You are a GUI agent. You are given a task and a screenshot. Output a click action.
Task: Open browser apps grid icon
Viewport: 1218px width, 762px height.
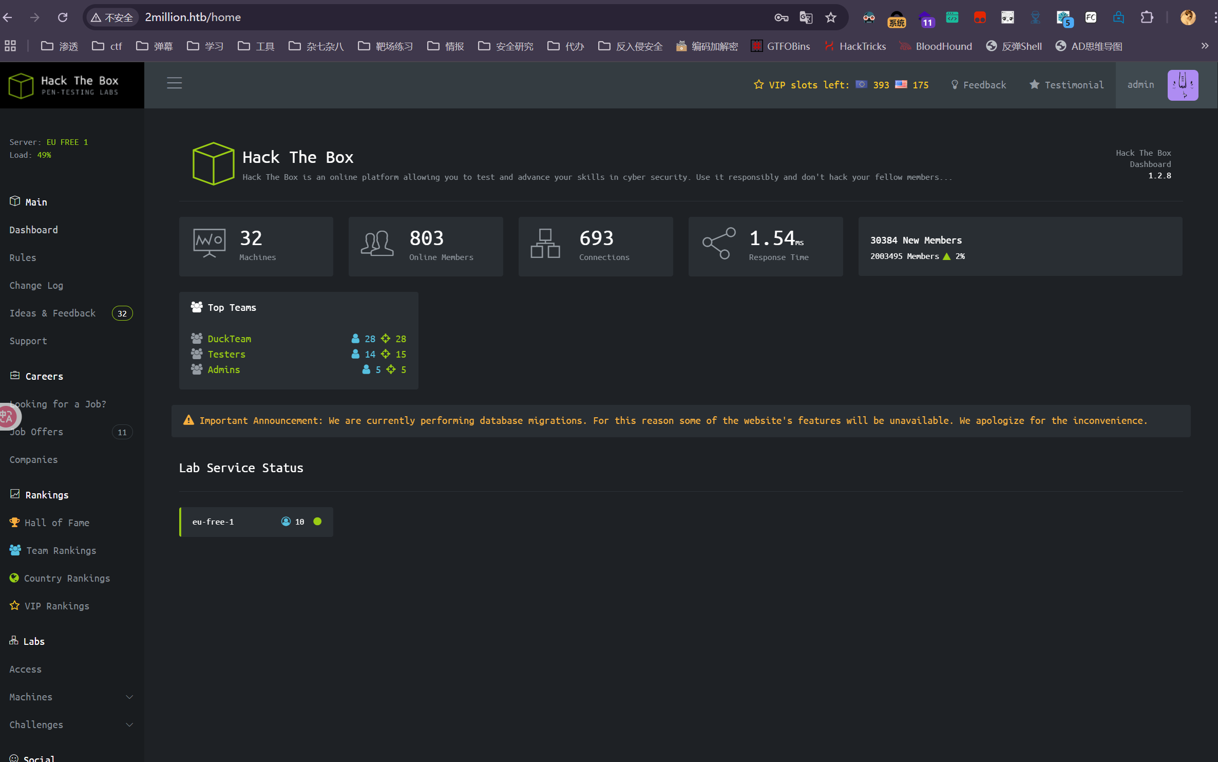[10, 46]
